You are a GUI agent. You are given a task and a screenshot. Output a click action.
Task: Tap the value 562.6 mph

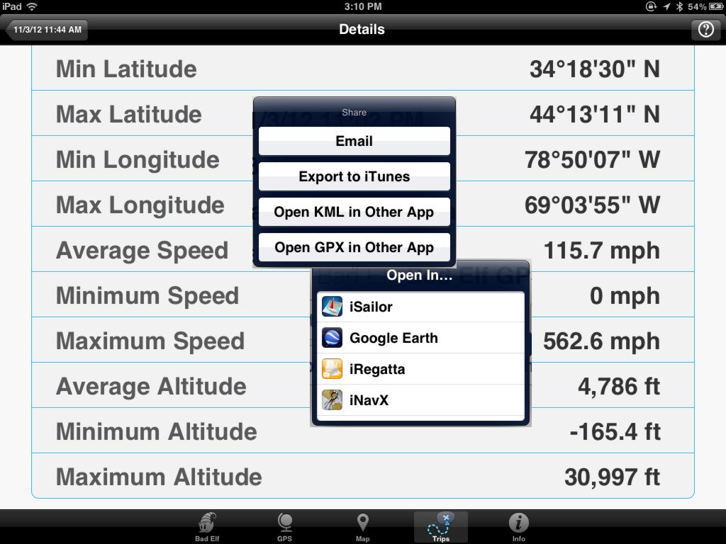click(x=602, y=341)
